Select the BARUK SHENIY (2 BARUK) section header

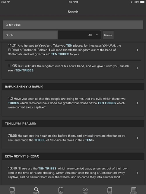pyautogui.click(x=73, y=87)
